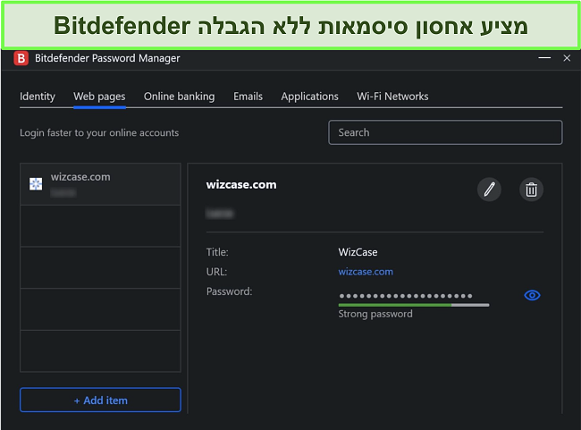Open the Identity tab
The height and width of the screenshot is (430, 581).
pos(38,97)
